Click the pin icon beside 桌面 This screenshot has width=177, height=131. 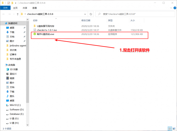point(24,28)
